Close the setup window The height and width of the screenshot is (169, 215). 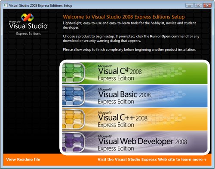coord(207,6)
